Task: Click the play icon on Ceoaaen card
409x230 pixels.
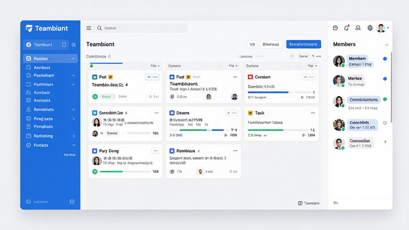Action: (303, 97)
